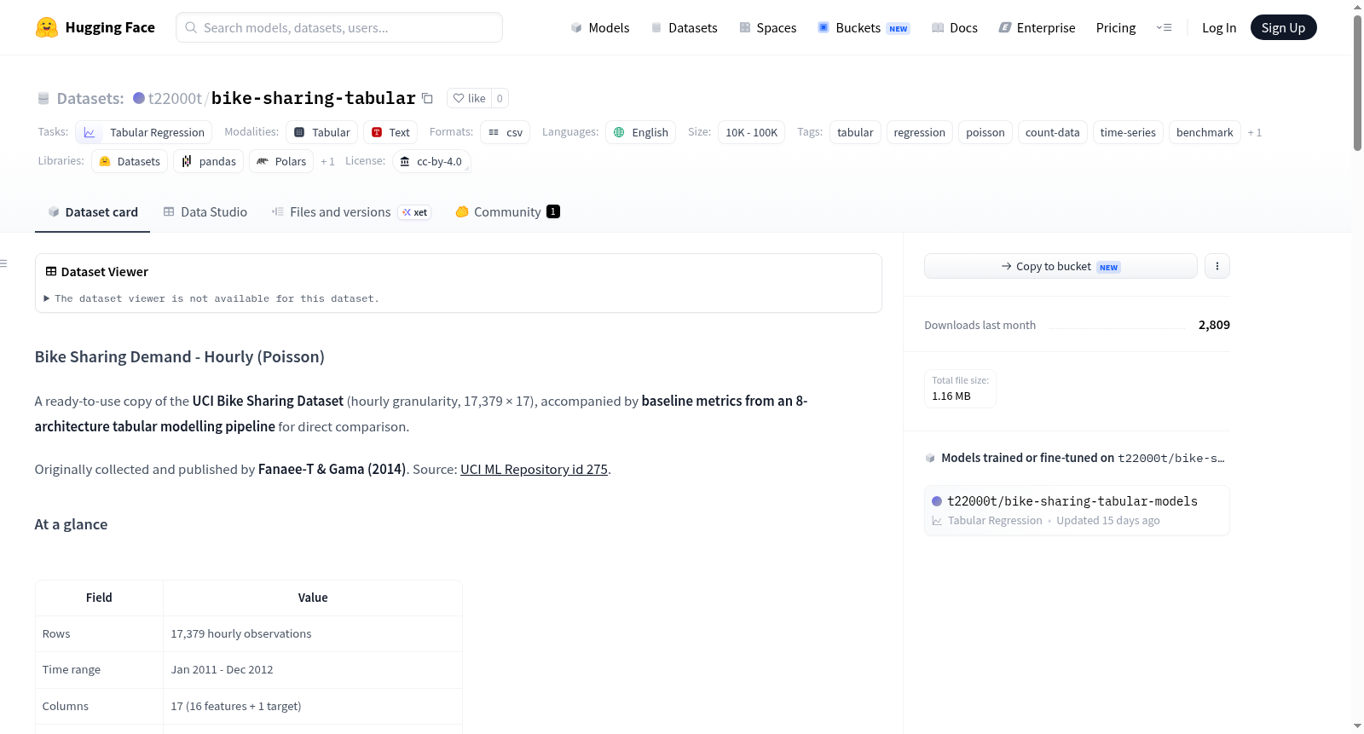
Task: Click the Community discussion count badge
Action: pyautogui.click(x=553, y=211)
